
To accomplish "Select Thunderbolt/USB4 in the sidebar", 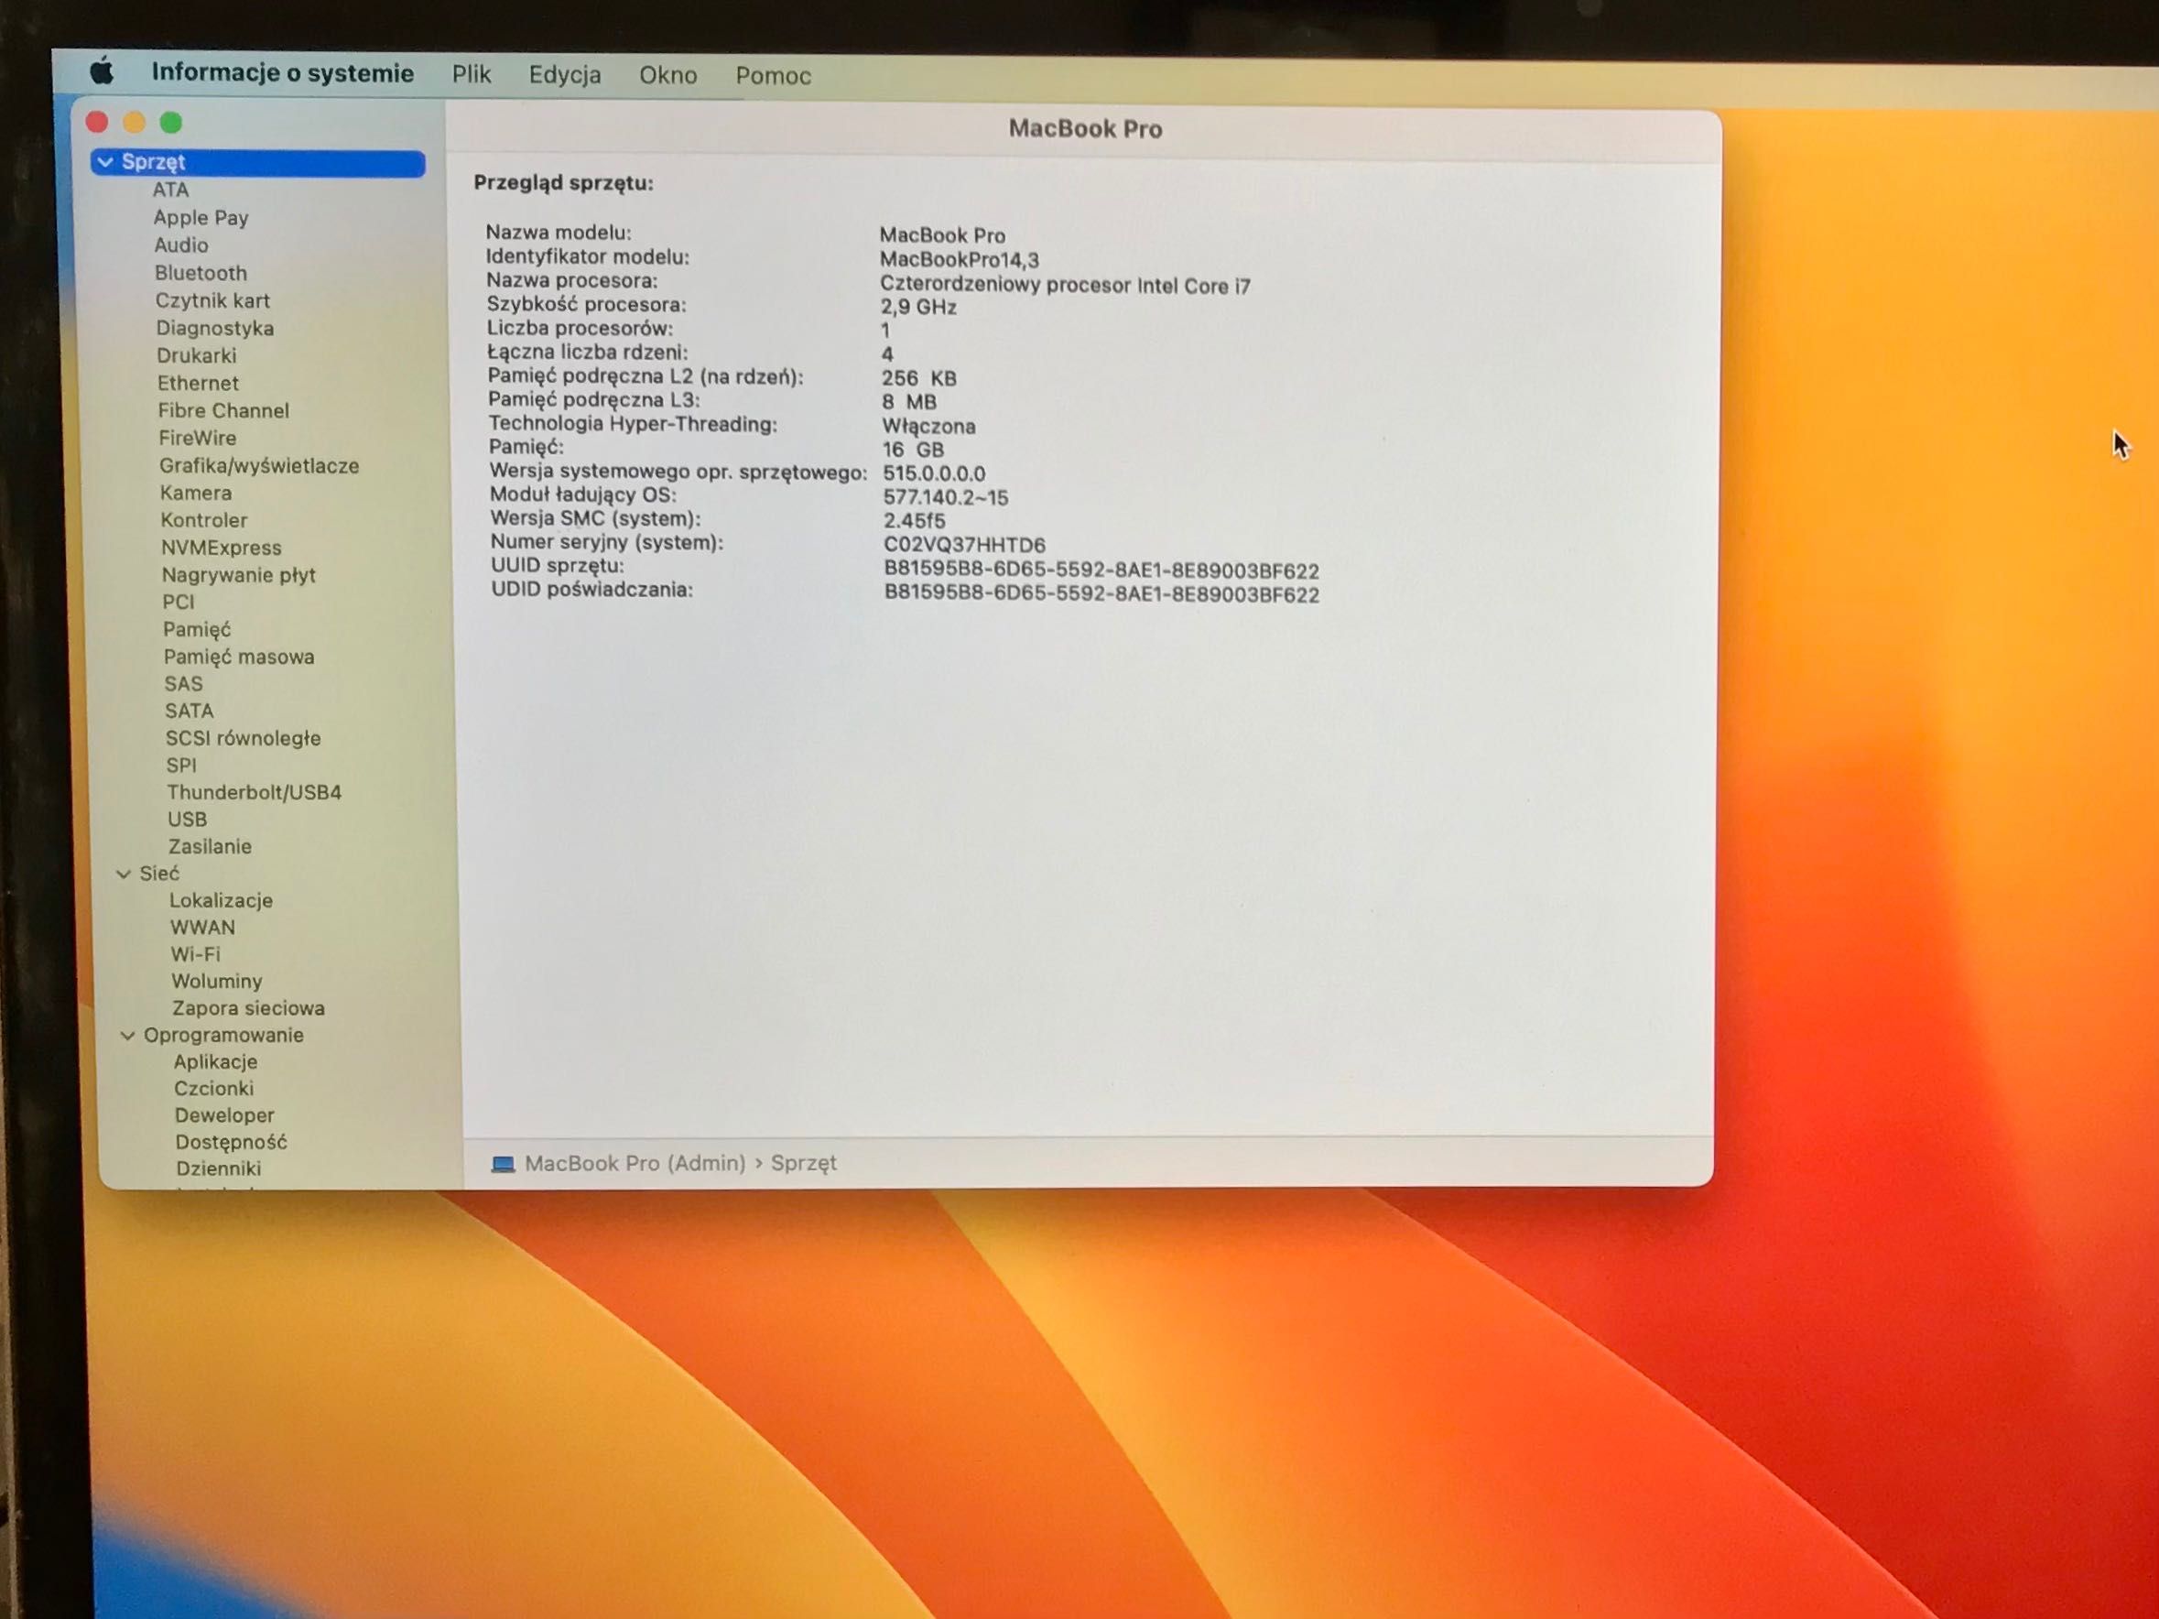I will click(x=254, y=792).
